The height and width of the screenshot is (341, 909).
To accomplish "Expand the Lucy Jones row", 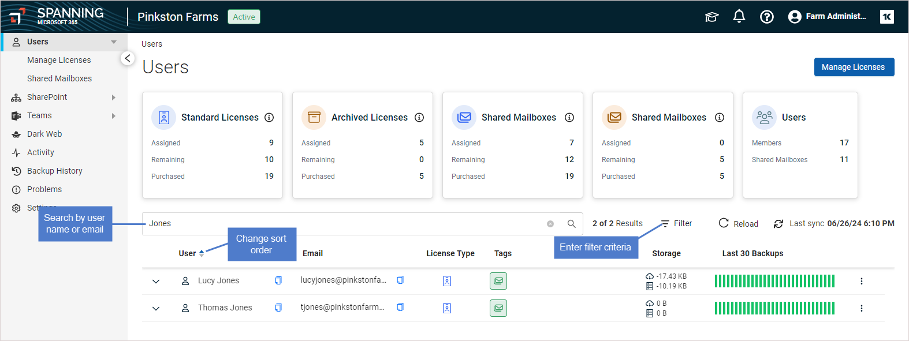I will click(x=156, y=281).
